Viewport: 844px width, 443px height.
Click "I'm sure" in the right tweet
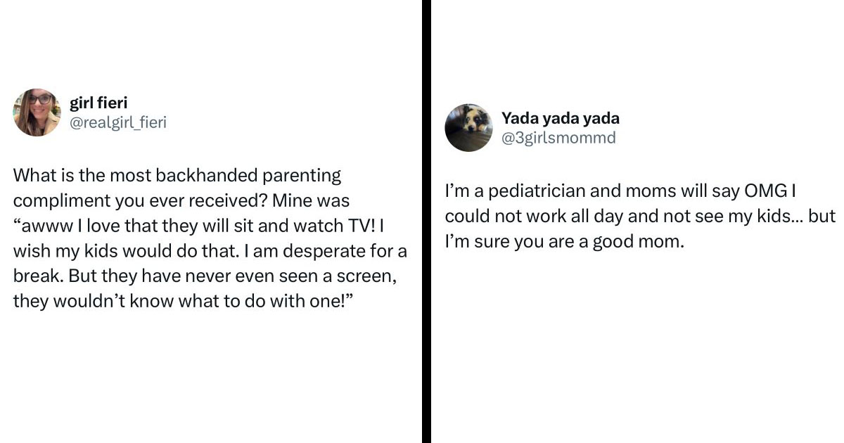473,242
